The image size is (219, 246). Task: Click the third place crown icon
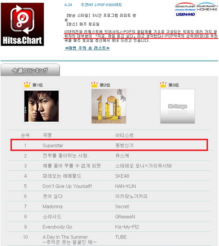(163, 85)
